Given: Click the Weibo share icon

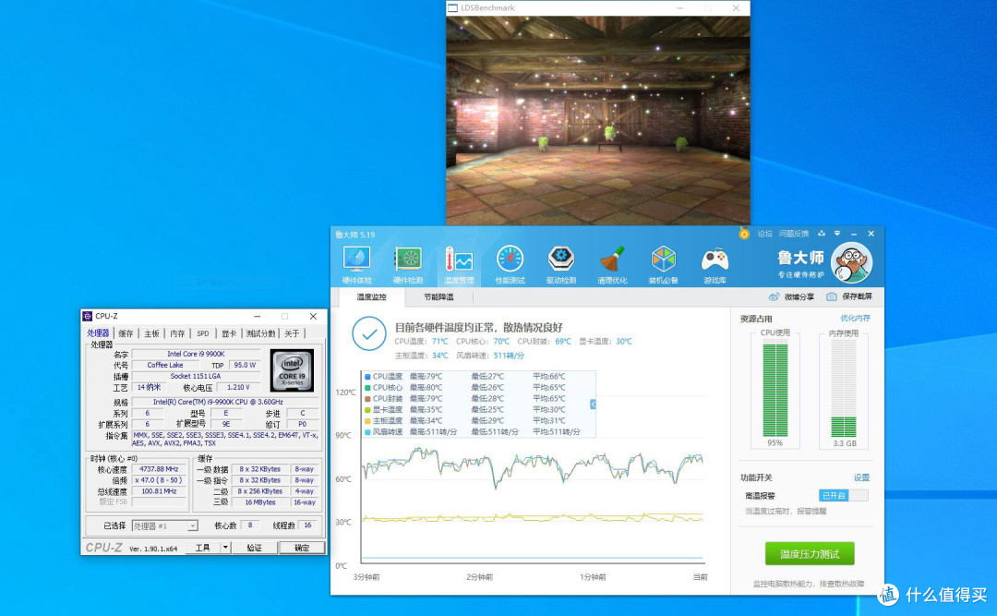Looking at the screenshot, I should [774, 296].
